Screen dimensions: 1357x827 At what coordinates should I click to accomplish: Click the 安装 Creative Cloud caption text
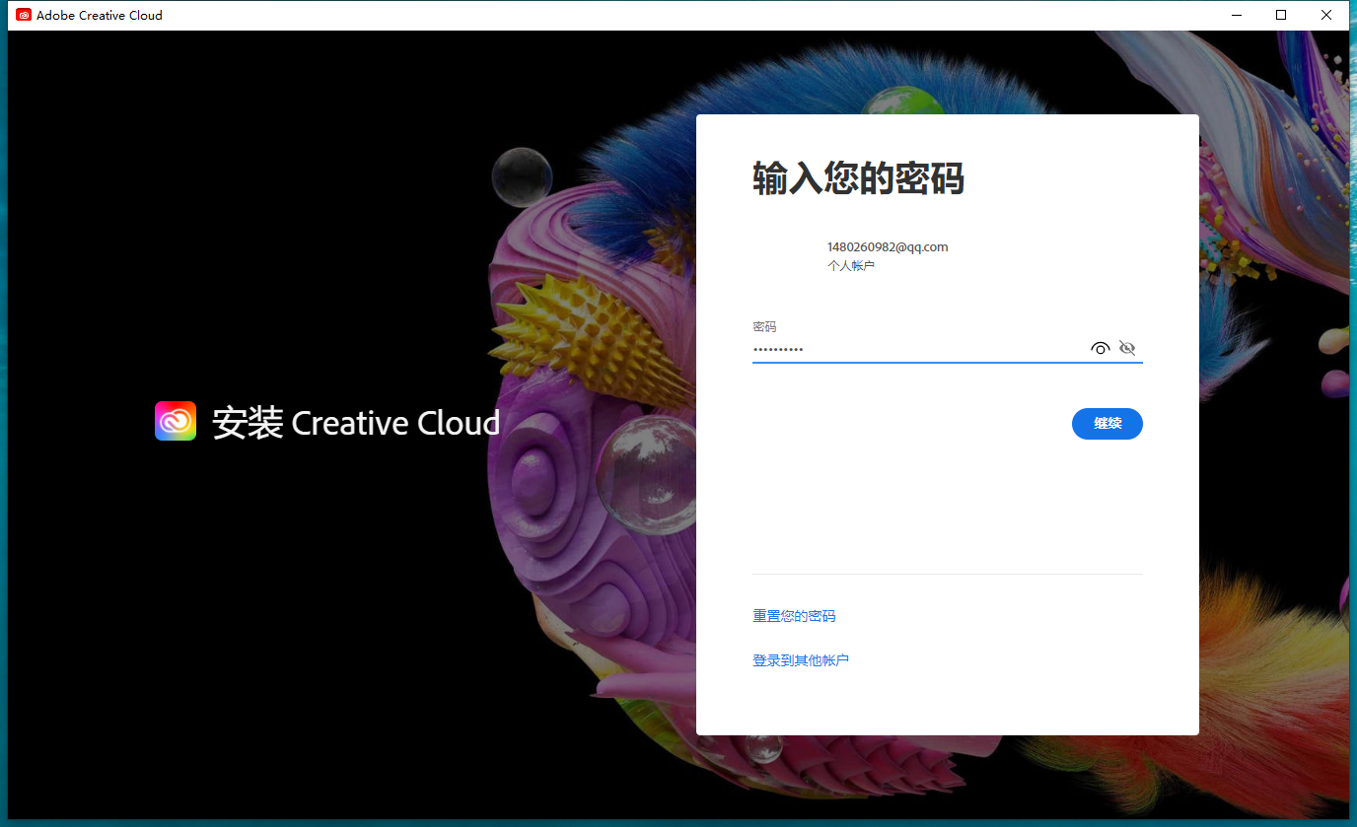pos(356,422)
